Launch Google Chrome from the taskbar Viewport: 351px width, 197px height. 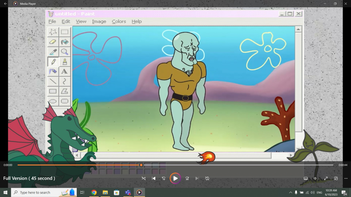(94, 192)
